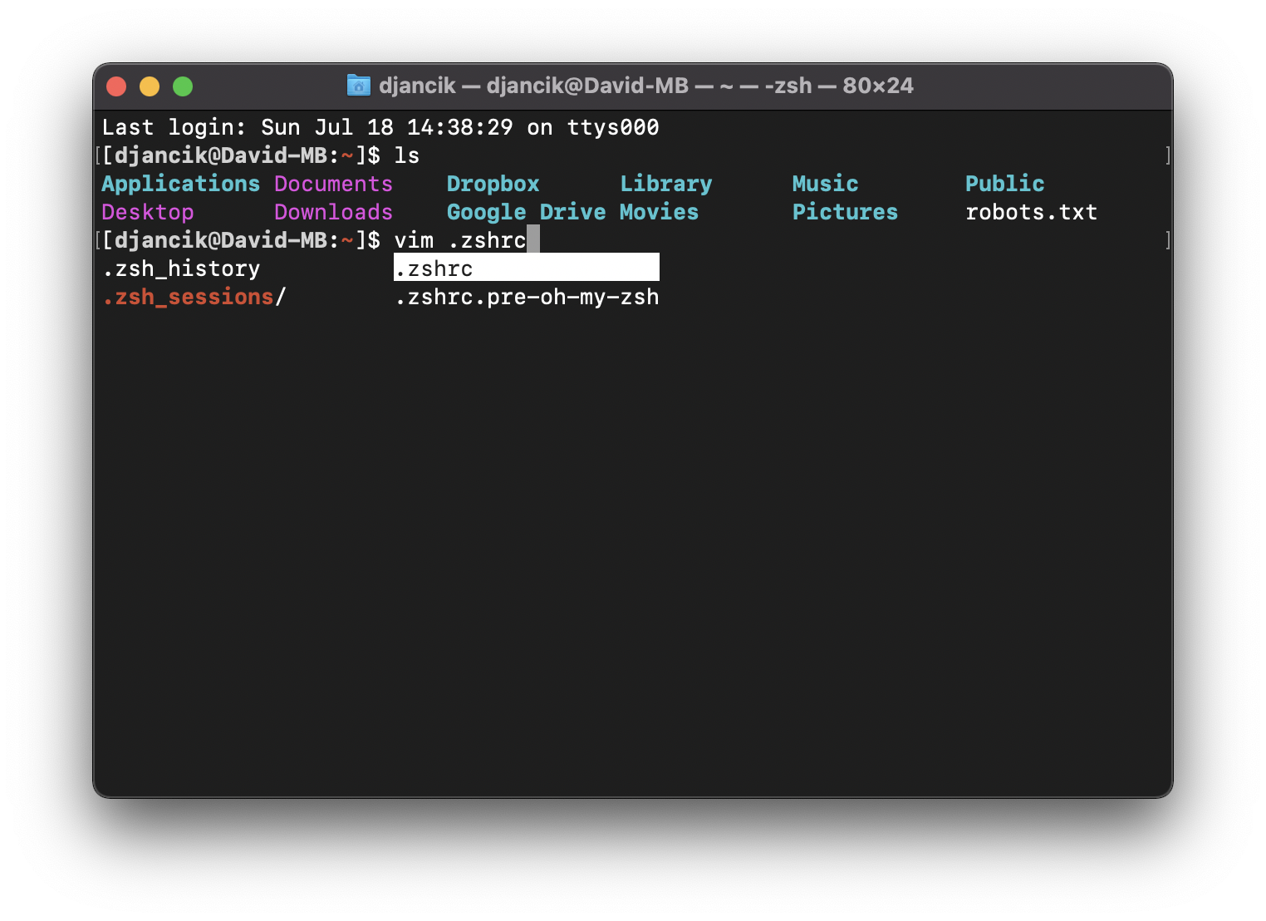Click the Last login line

point(380,127)
